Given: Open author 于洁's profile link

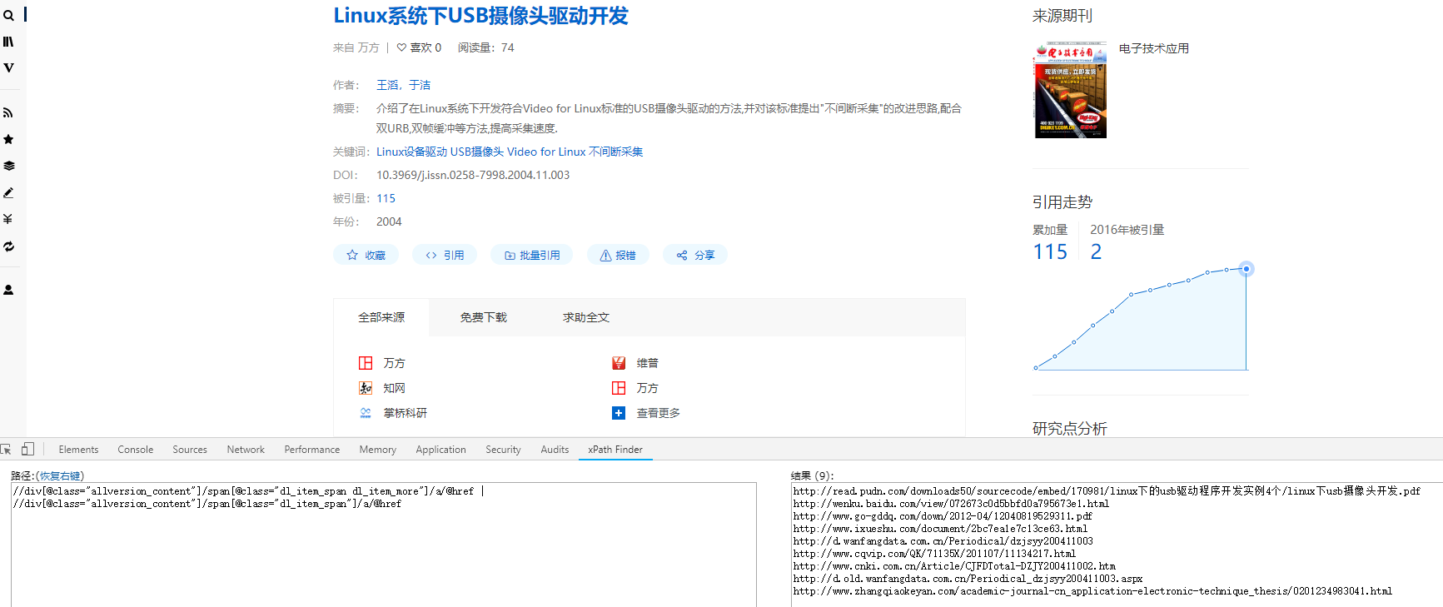Looking at the screenshot, I should pyautogui.click(x=420, y=85).
